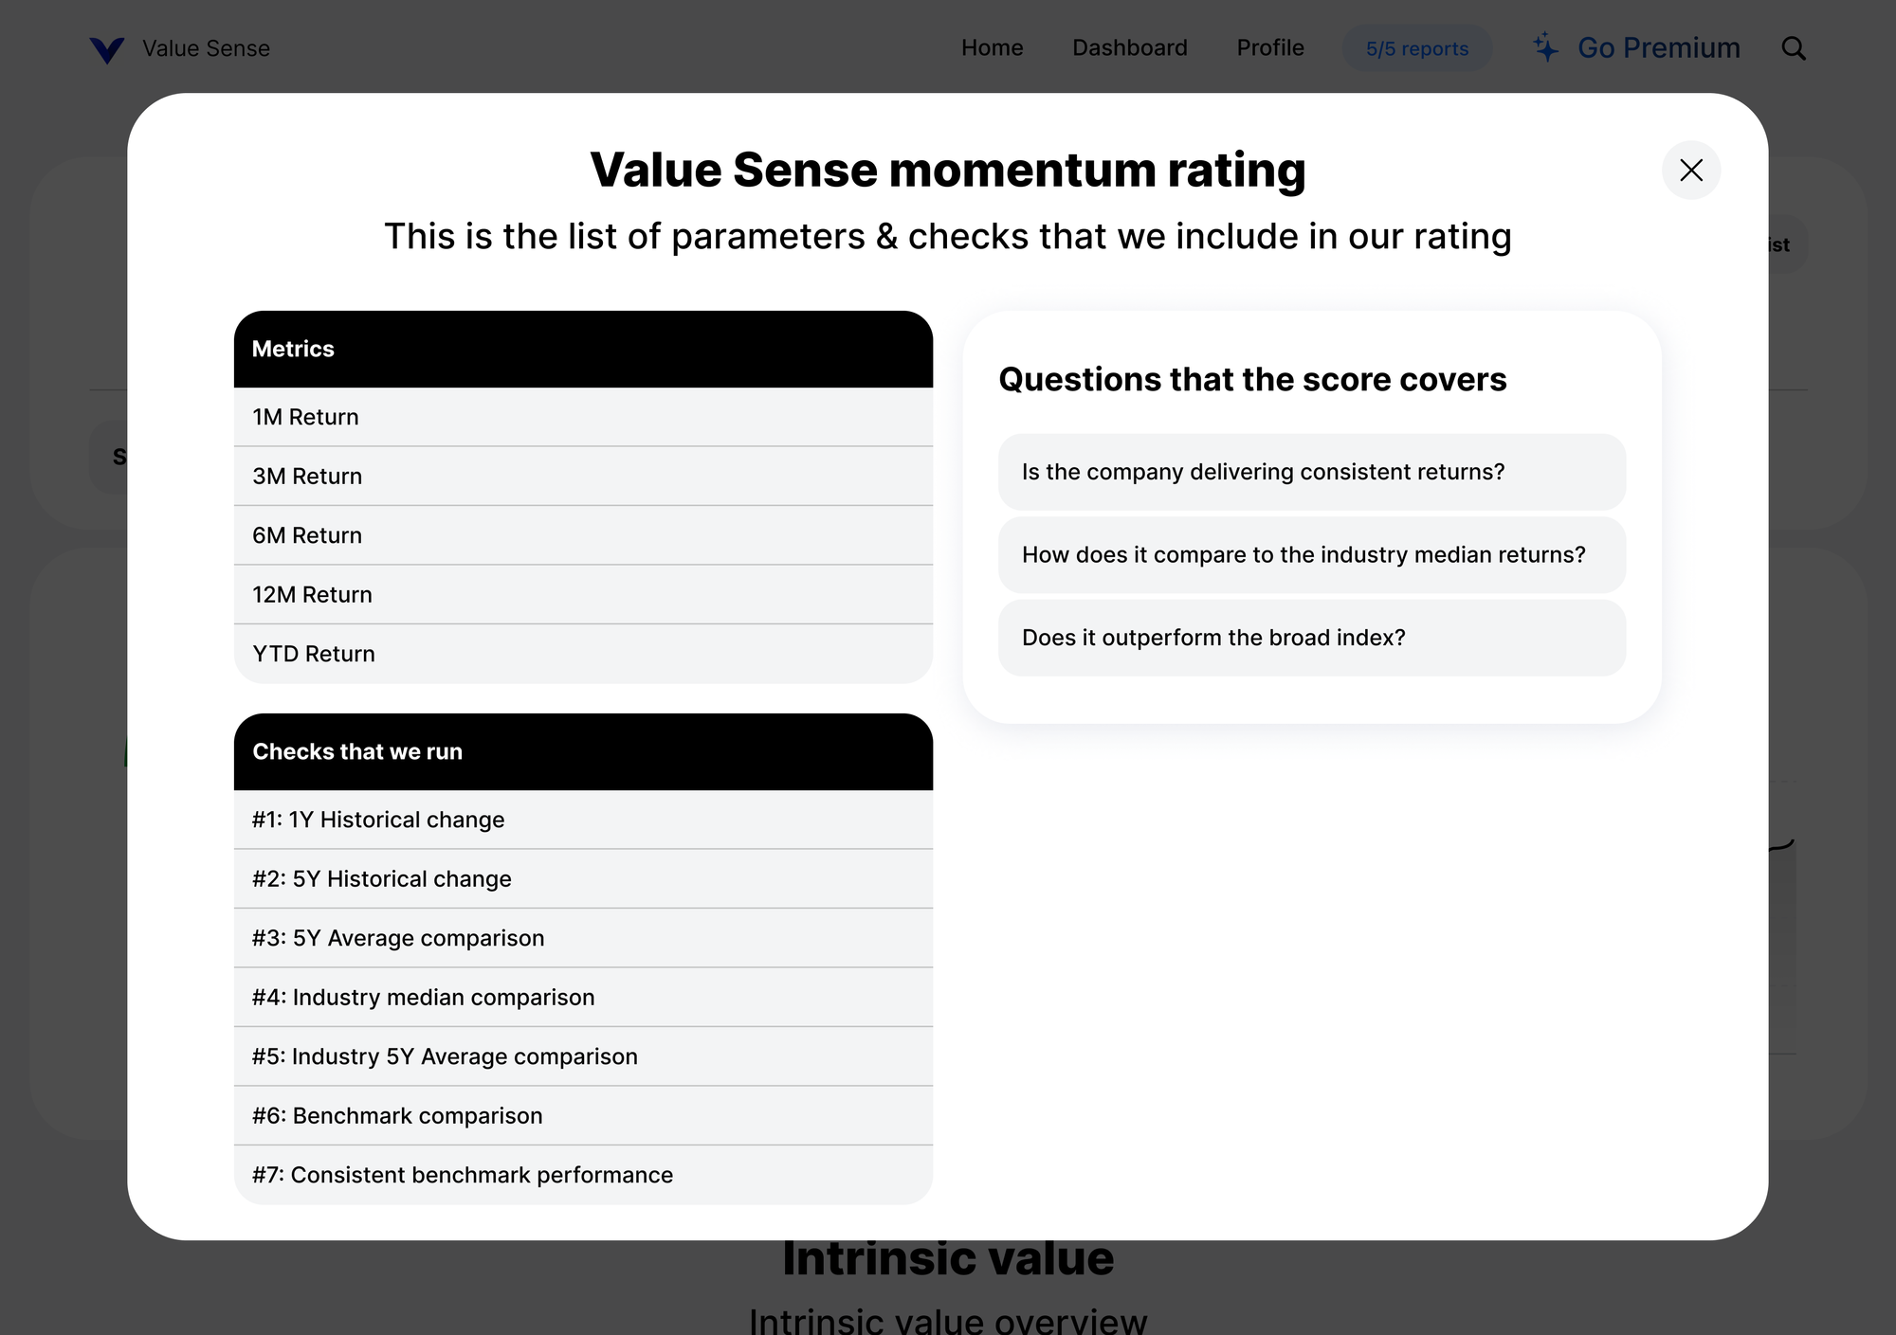The height and width of the screenshot is (1335, 1896).
Task: Select the Home menu item
Action: click(992, 47)
